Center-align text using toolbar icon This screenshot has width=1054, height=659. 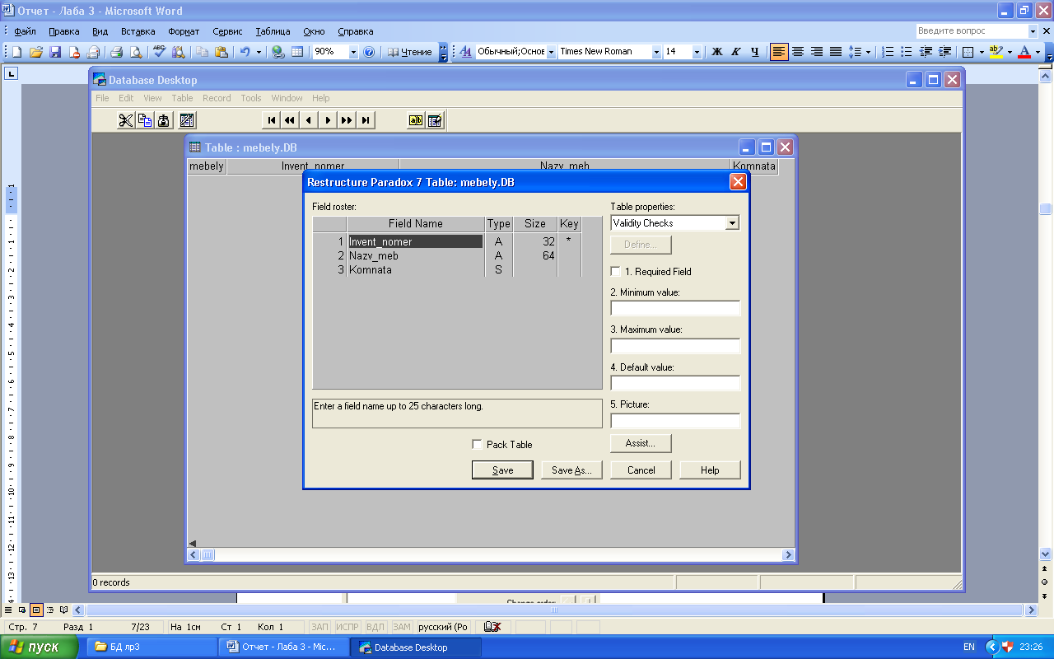point(798,52)
